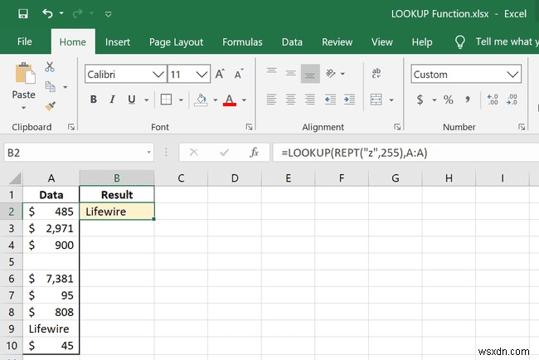The image size is (539, 360).
Task: Click the Borders icon
Action: pos(166,100)
